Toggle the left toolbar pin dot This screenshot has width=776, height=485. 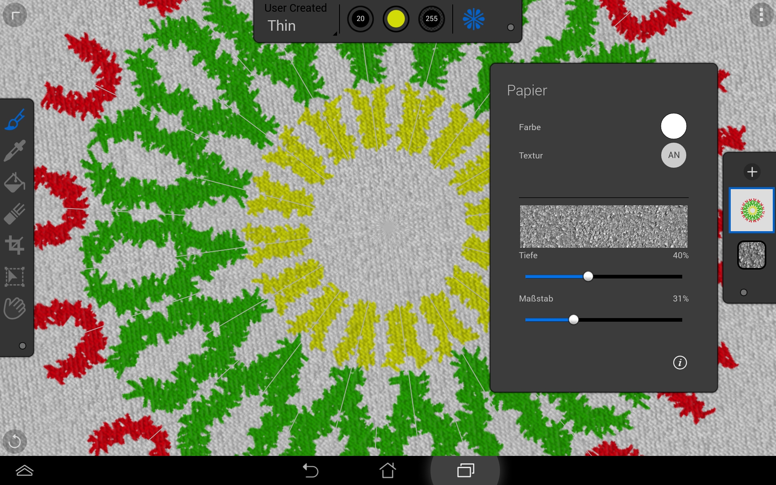[23, 346]
